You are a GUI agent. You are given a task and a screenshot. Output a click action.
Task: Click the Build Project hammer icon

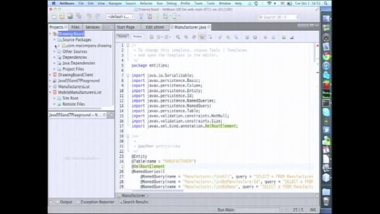pos(141,16)
